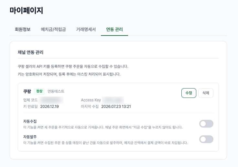Click the 마지막 수집 timestamp 2026.07.23 13:21

[x=116, y=107]
